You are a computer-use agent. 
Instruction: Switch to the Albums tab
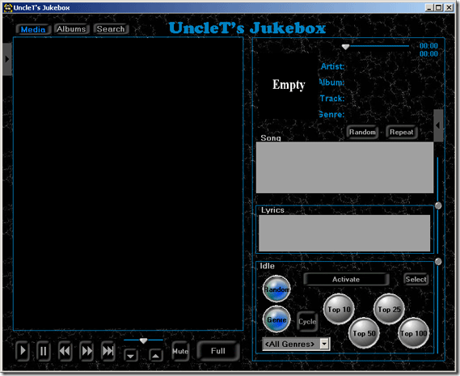tap(71, 29)
